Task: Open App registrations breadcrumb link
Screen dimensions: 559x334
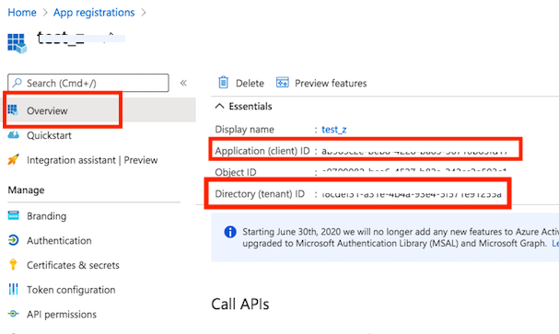Action: pyautogui.click(x=94, y=13)
